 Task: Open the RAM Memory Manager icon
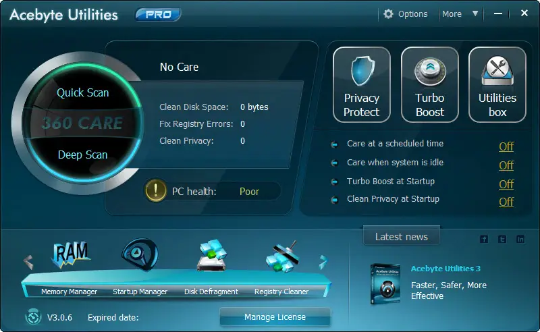click(x=71, y=255)
